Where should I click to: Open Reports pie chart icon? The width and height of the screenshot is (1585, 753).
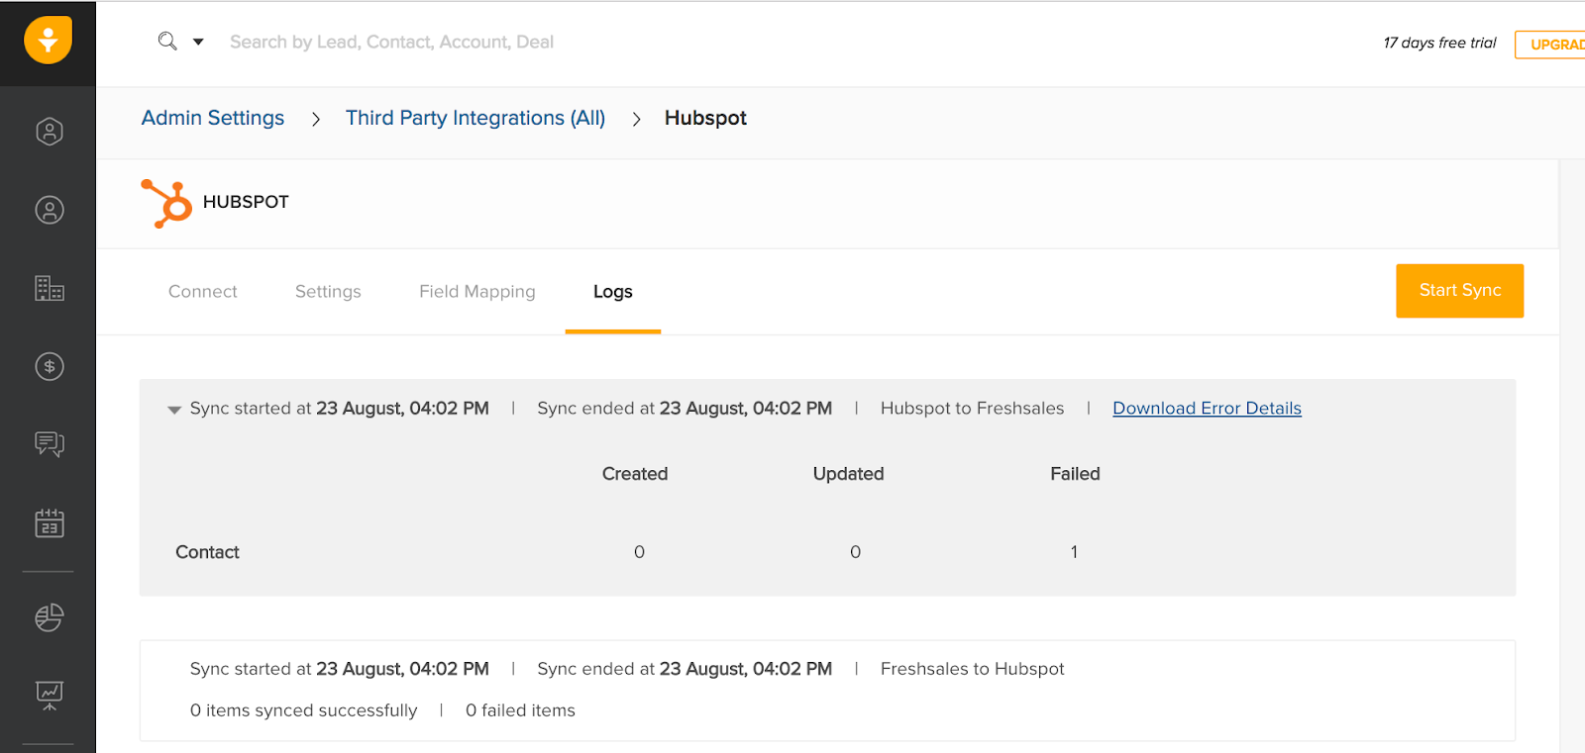(50, 617)
